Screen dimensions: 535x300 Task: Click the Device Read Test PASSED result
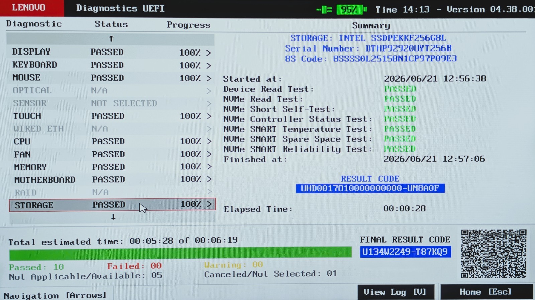(400, 89)
